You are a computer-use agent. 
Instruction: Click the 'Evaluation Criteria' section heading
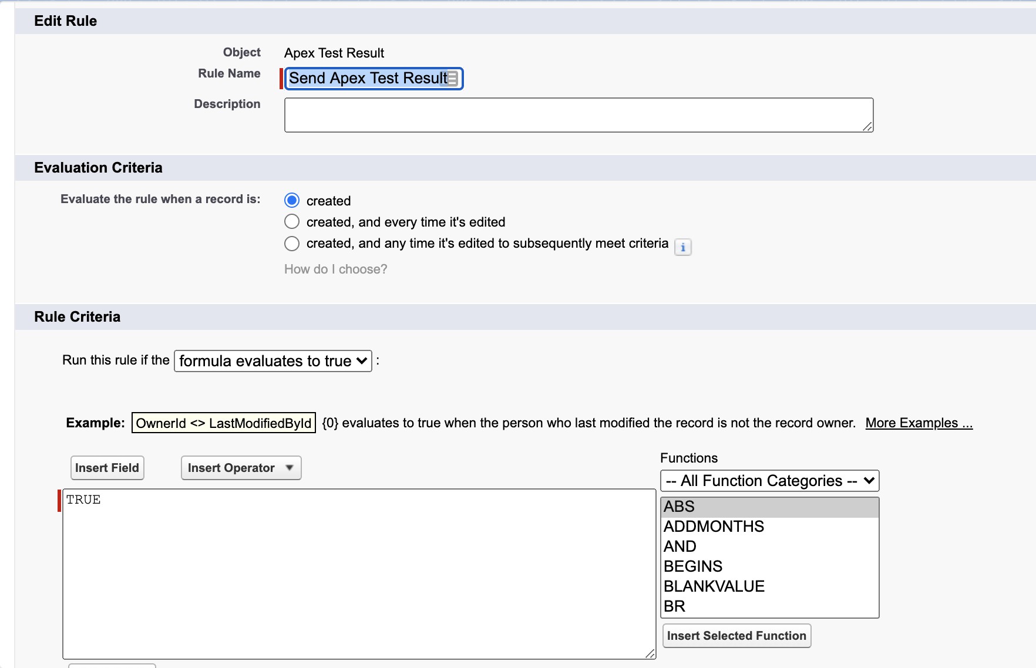point(98,168)
